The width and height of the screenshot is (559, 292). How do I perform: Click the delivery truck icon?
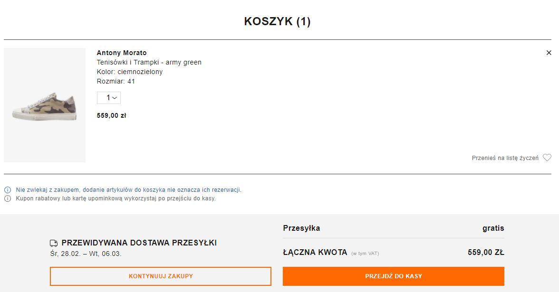coord(54,243)
